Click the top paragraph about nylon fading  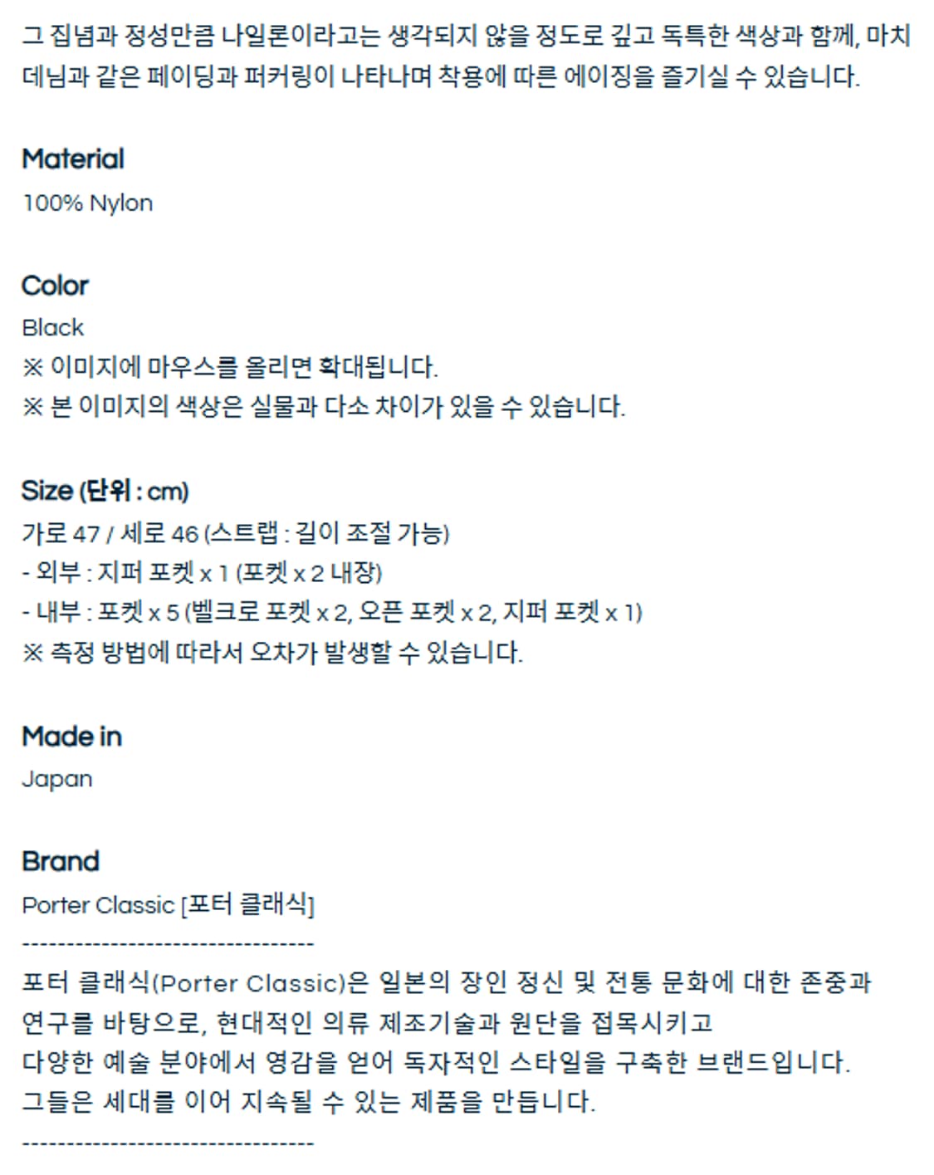[467, 56]
